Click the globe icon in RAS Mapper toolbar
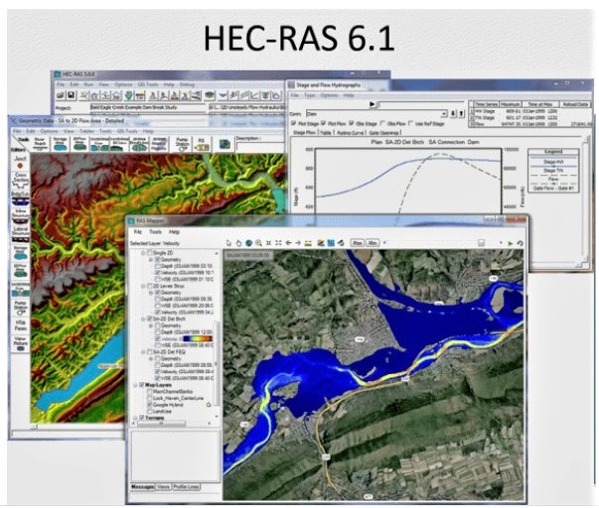599x508 pixels. [248, 243]
